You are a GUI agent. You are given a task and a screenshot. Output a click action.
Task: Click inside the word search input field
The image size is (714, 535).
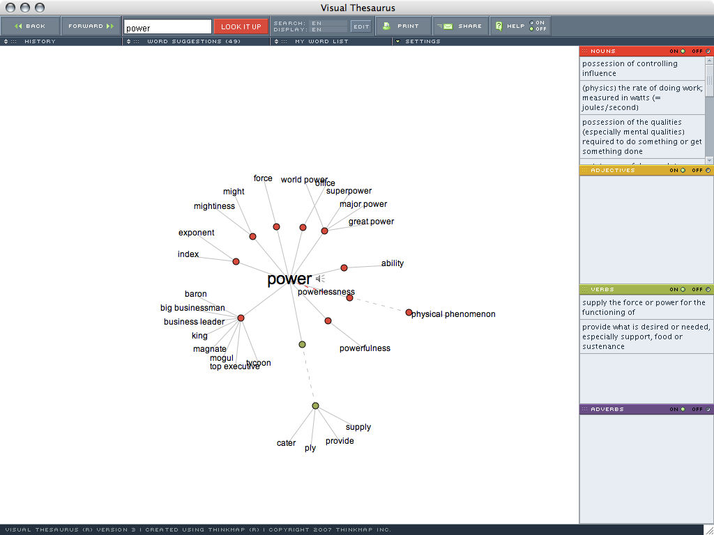(167, 26)
